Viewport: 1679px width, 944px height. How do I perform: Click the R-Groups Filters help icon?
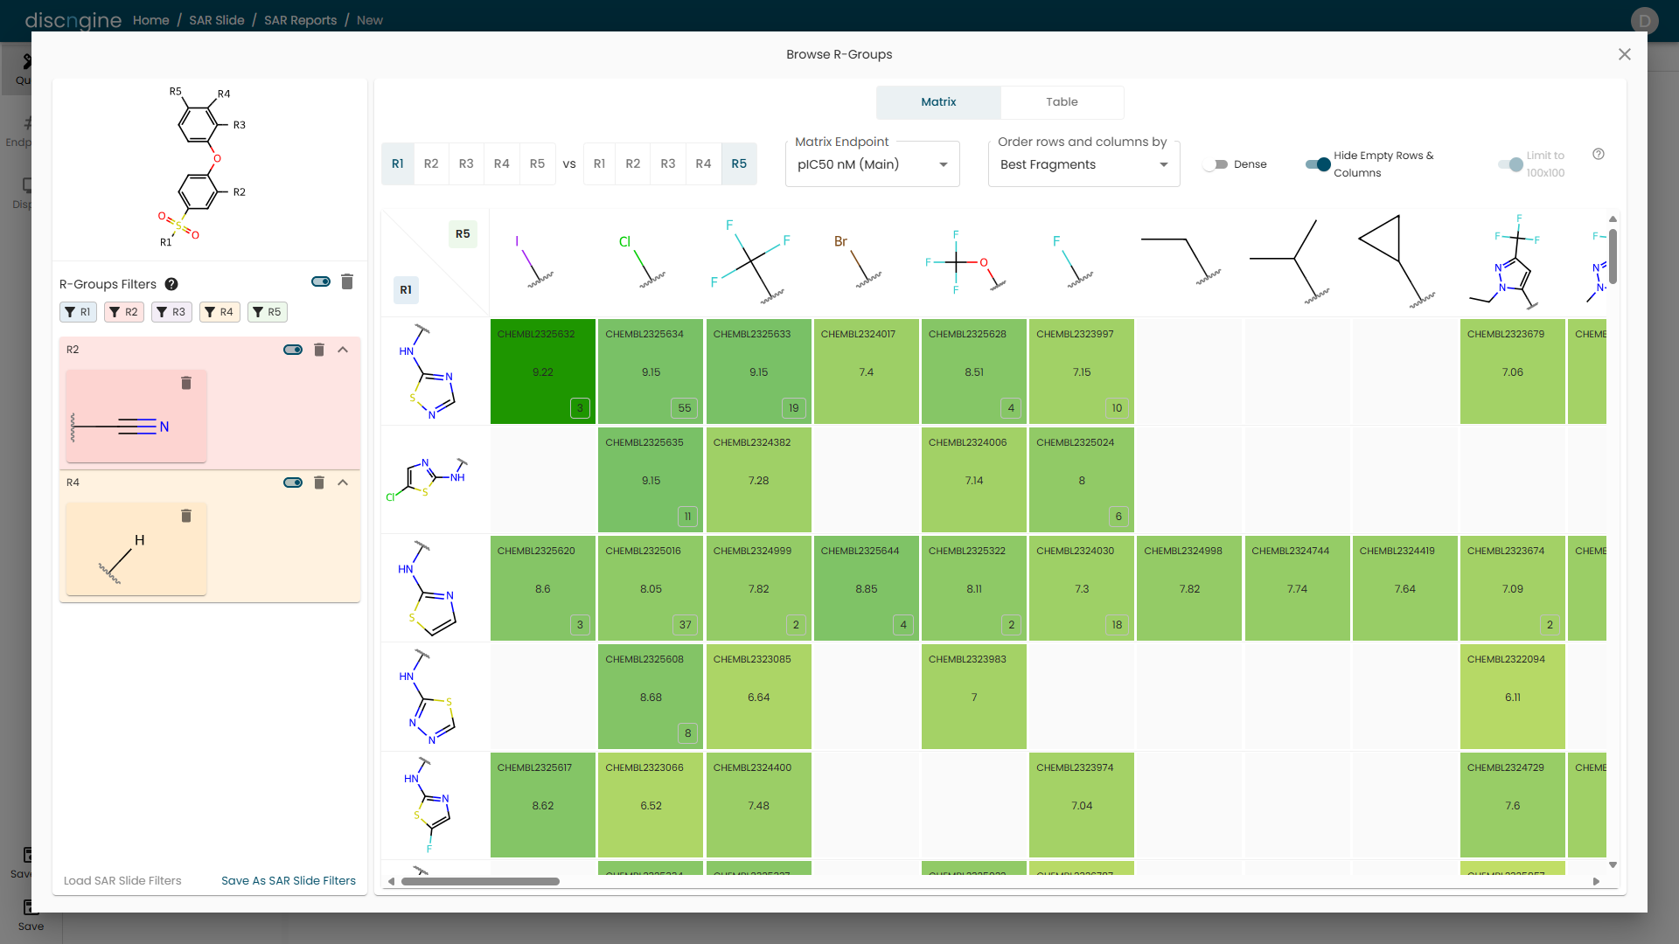coord(171,284)
